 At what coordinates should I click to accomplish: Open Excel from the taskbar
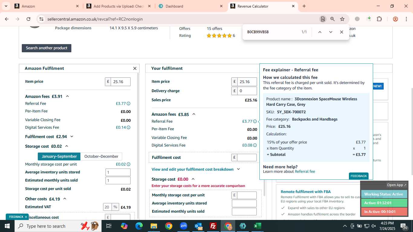pos(257,226)
